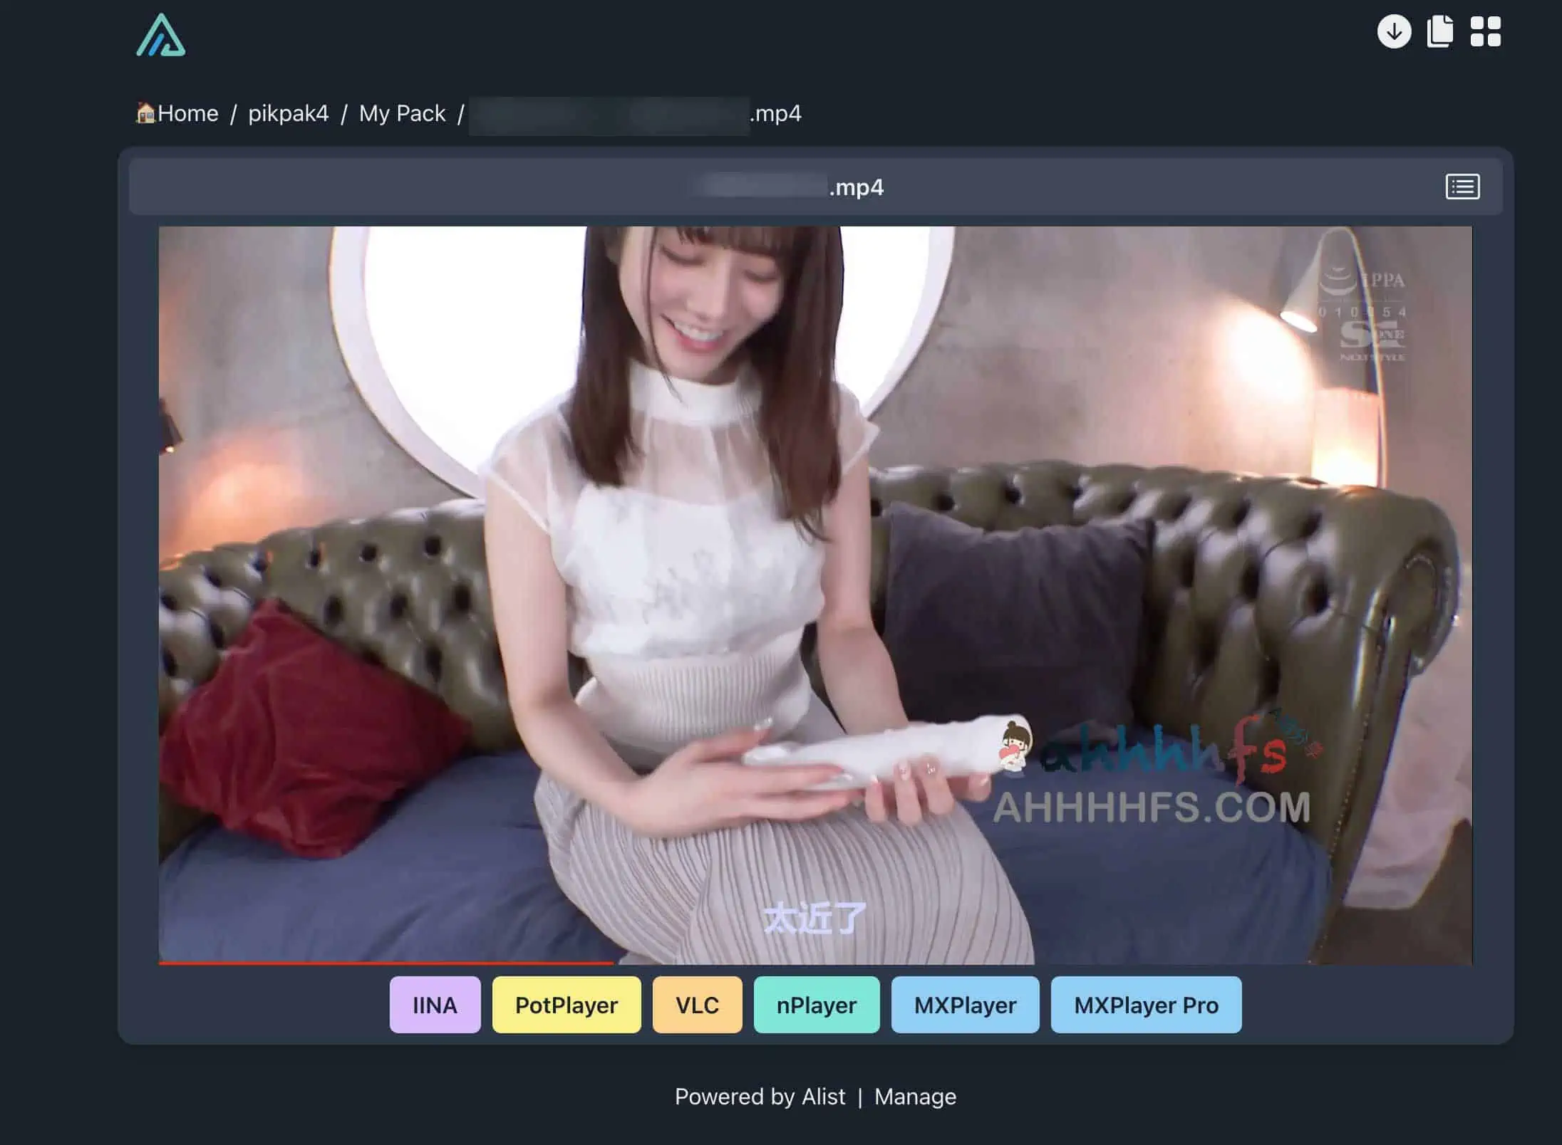Viewport: 1562px width, 1145px height.
Task: Open the Manage link in footer
Action: 915,1097
